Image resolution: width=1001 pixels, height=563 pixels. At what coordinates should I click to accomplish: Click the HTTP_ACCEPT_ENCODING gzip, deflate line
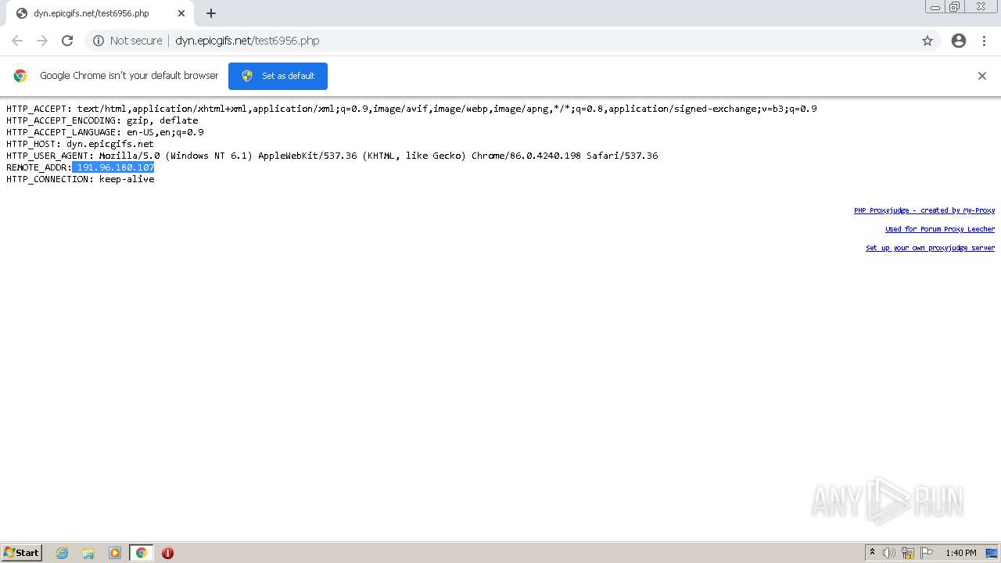(102, 120)
